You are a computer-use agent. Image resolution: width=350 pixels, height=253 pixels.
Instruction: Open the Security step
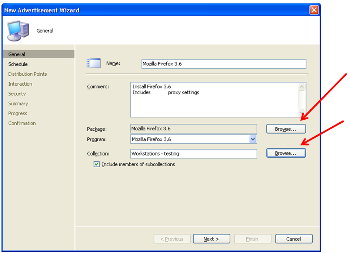pos(17,94)
